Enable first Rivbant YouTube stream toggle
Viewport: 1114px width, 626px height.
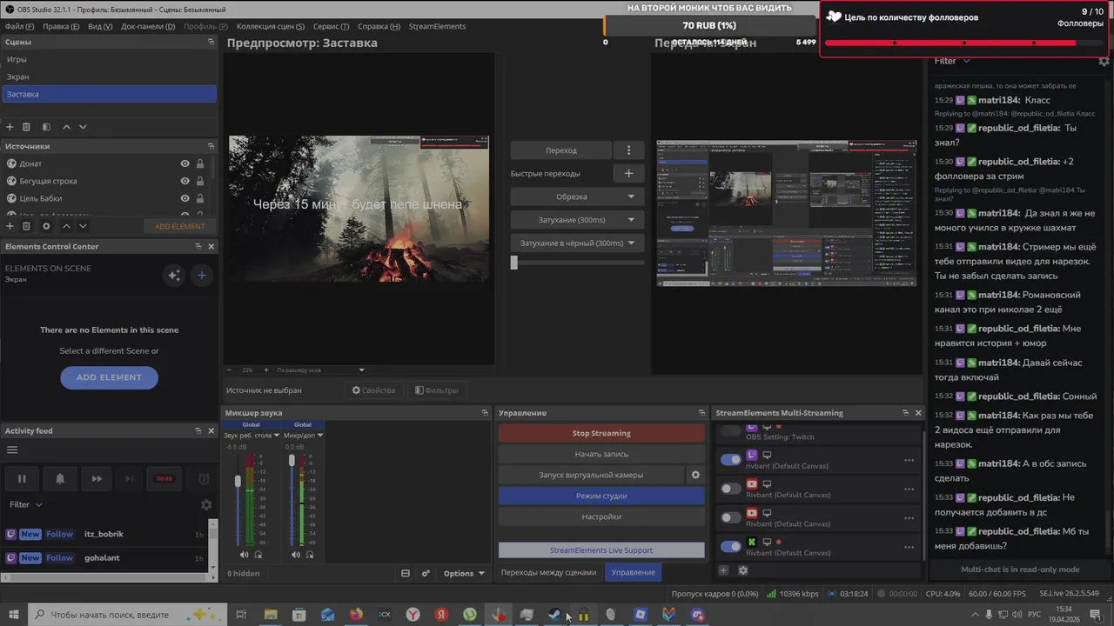[x=731, y=489]
